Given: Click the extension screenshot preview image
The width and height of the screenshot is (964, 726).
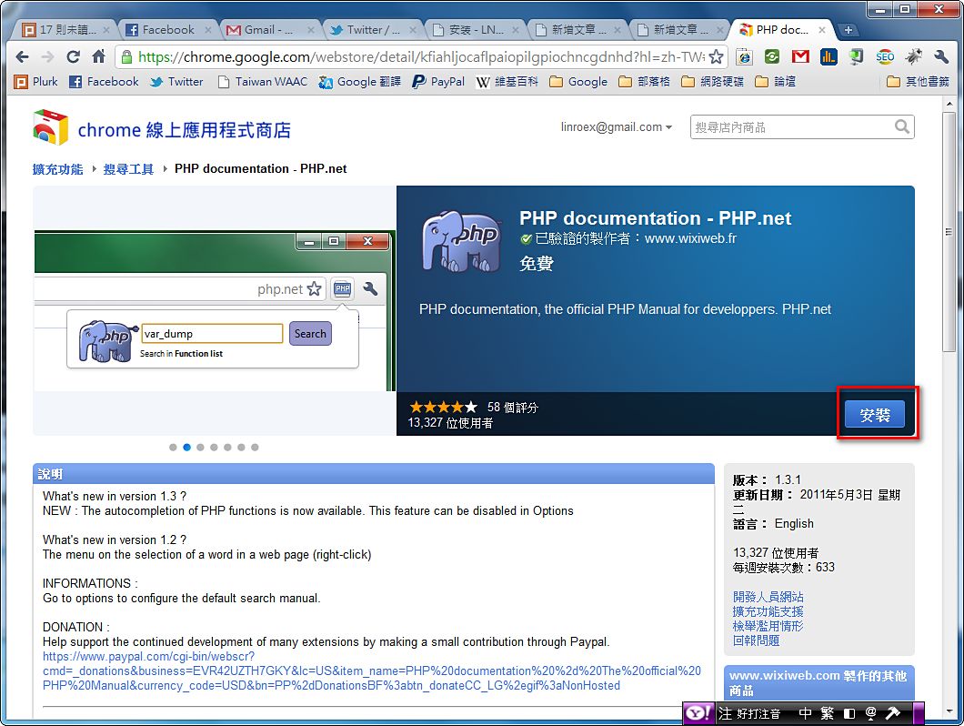Looking at the screenshot, I should pyautogui.click(x=215, y=311).
